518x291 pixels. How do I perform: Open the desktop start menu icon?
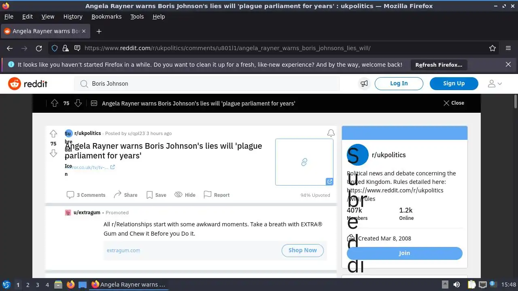point(6,285)
